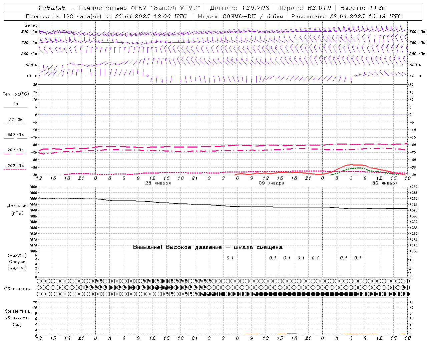Click the 'Td 2м' dew point legend entry
Screen dimensions: 427x341
[16, 119]
